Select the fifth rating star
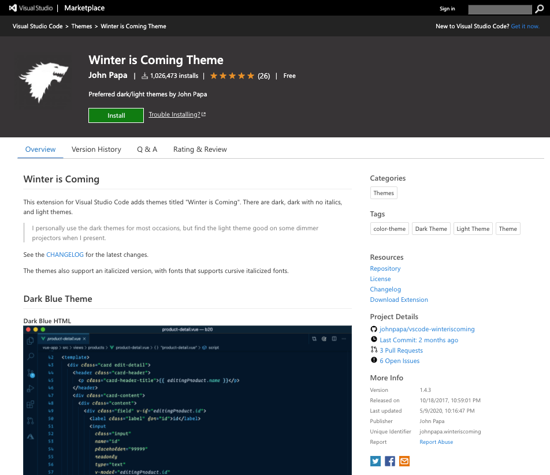This screenshot has height=475, width=550. click(x=250, y=76)
